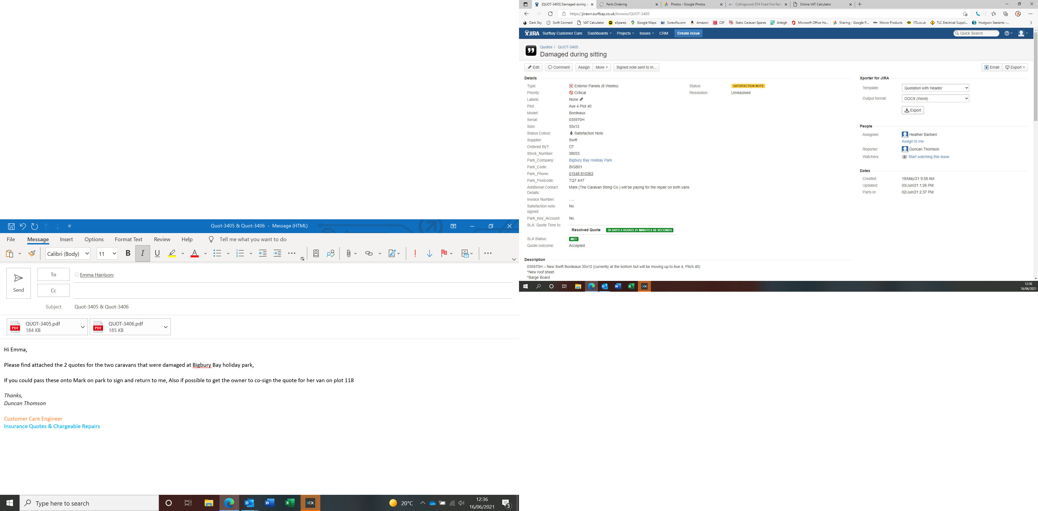The height and width of the screenshot is (511, 1038).
Task: Click the Format Painter icon
Action: (32, 253)
